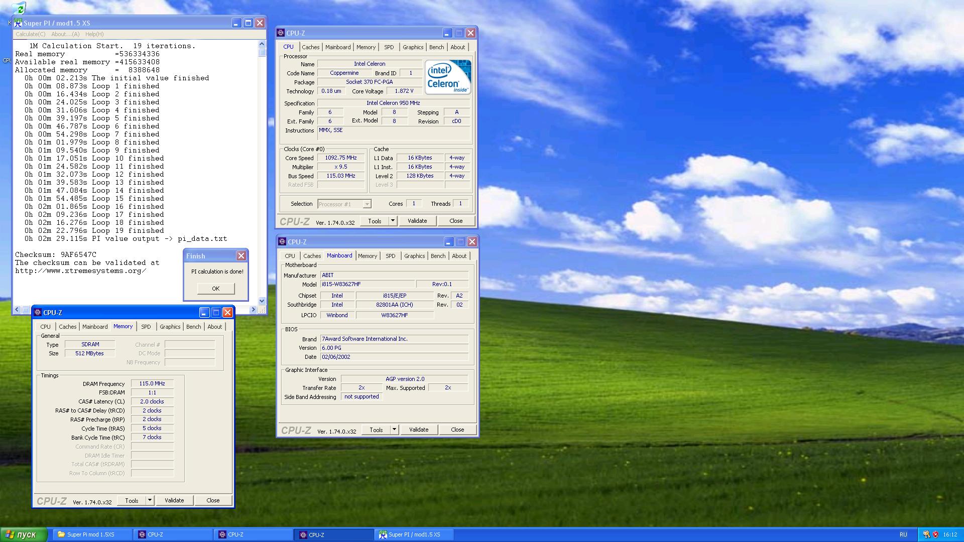The image size is (964, 542).
Task: Maximize the Super PI window
Action: click(248, 23)
